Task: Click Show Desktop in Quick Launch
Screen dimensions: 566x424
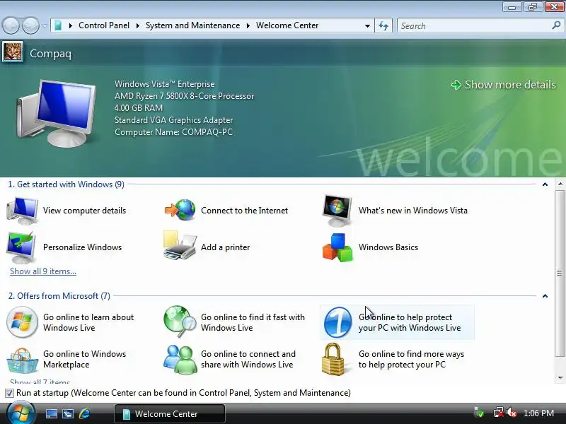Action: point(51,414)
